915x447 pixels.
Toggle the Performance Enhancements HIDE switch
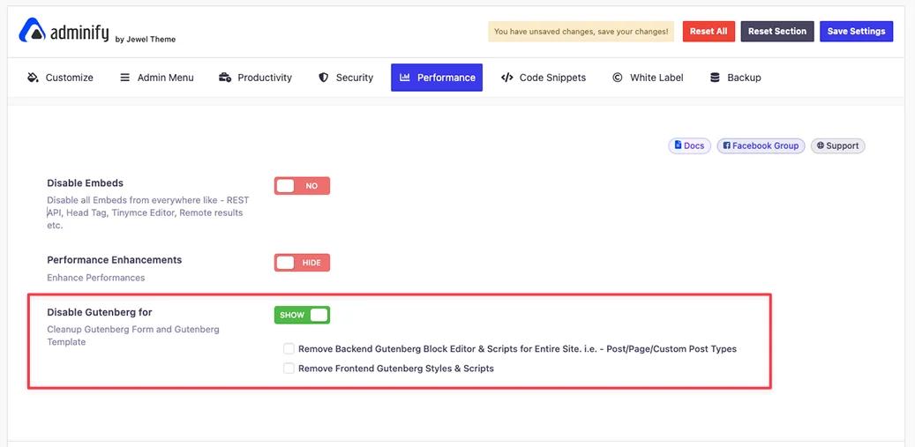tap(302, 263)
